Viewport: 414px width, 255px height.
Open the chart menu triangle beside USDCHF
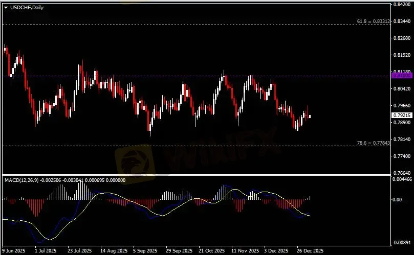(x=6, y=8)
